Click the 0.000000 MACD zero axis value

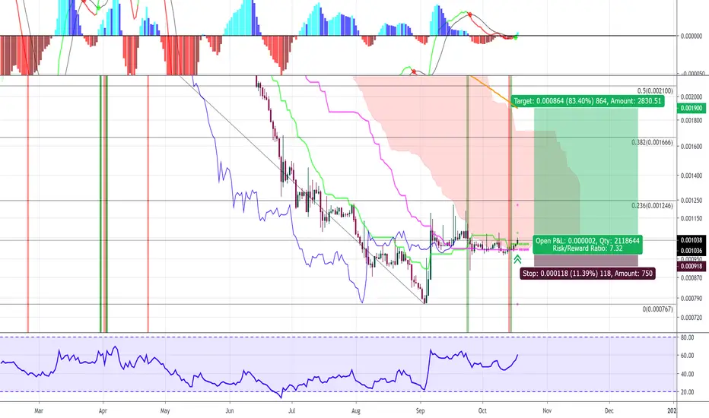point(692,36)
